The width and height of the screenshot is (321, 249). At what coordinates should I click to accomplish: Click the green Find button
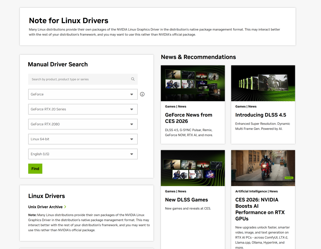click(35, 169)
